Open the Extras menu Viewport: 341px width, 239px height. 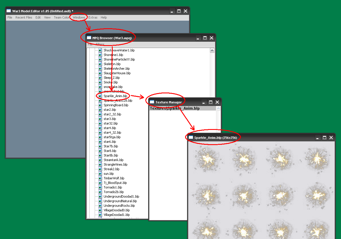coord(93,17)
